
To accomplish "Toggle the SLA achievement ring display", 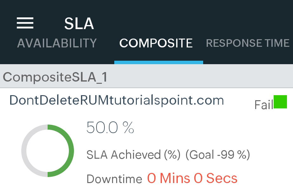I will tap(47, 150).
